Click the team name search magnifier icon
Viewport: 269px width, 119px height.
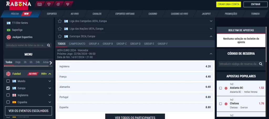click(x=49, y=45)
